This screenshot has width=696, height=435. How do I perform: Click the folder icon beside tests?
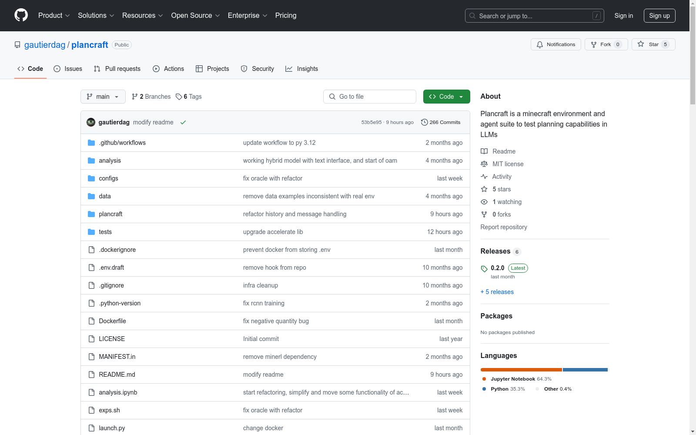pos(91,232)
